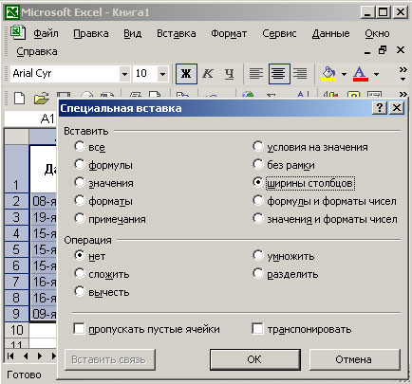Close the Специальная вставка dialog

pos(397,108)
